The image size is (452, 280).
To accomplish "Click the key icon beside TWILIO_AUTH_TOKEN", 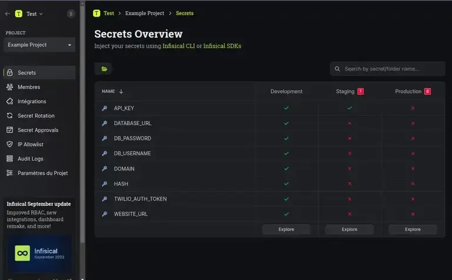I will coord(105,199).
